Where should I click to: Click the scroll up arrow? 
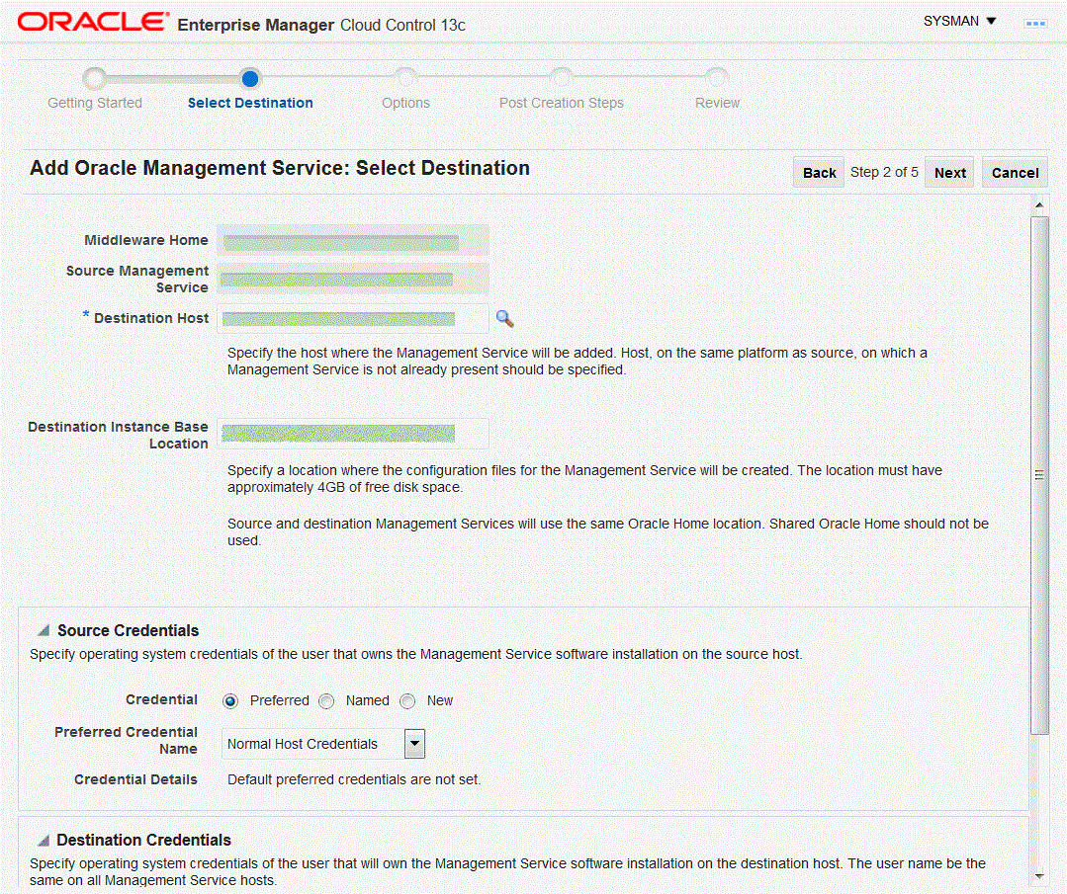1039,204
